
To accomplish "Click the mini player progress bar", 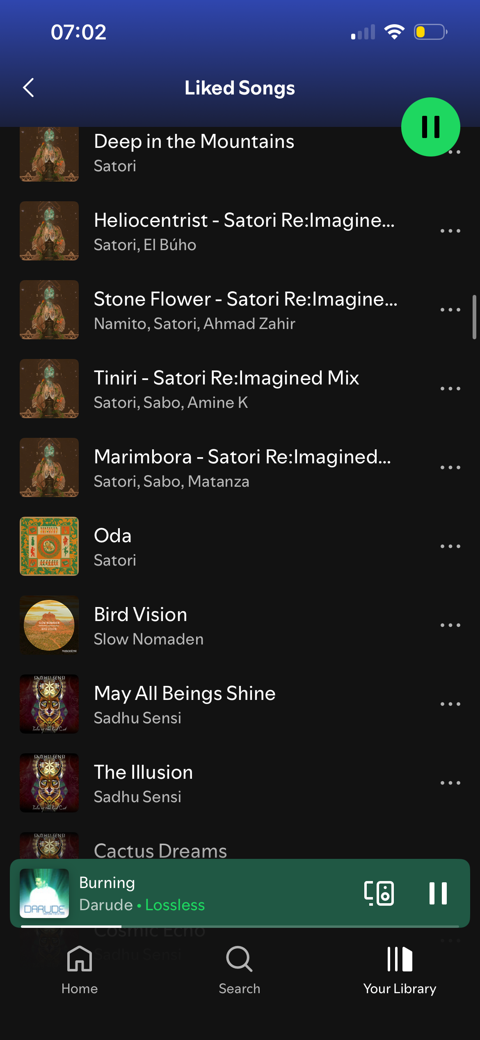I will coord(240,926).
